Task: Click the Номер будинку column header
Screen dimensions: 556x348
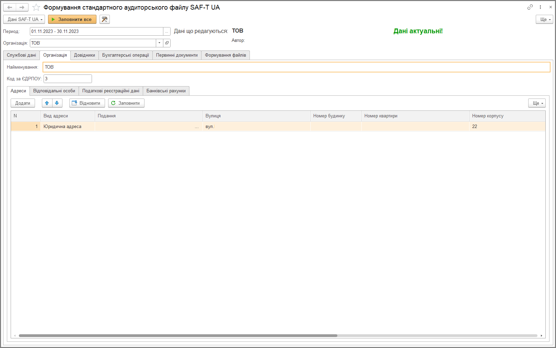Action: (336, 116)
